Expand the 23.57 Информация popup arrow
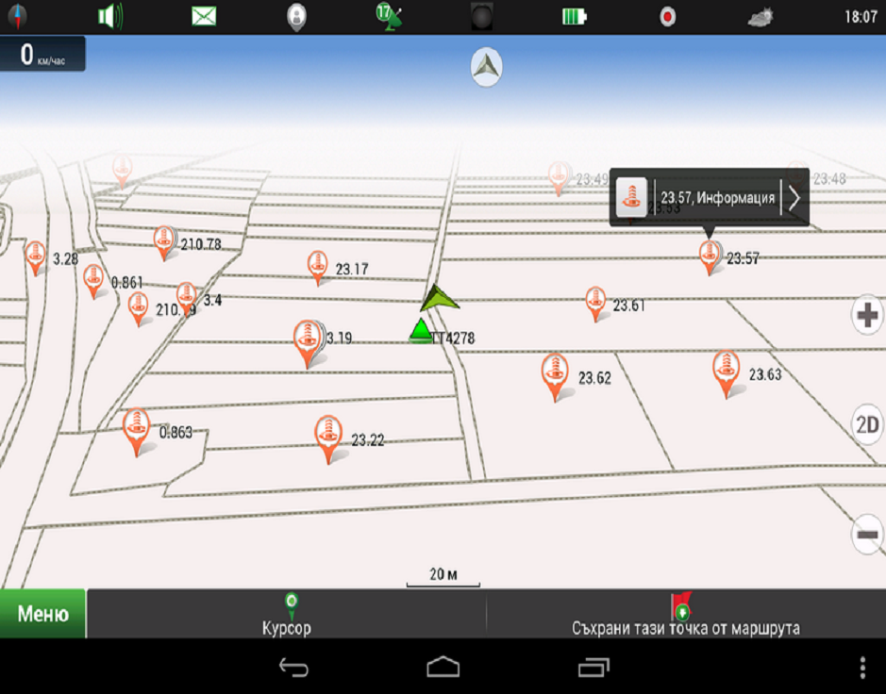The height and width of the screenshot is (694, 886). point(794,198)
